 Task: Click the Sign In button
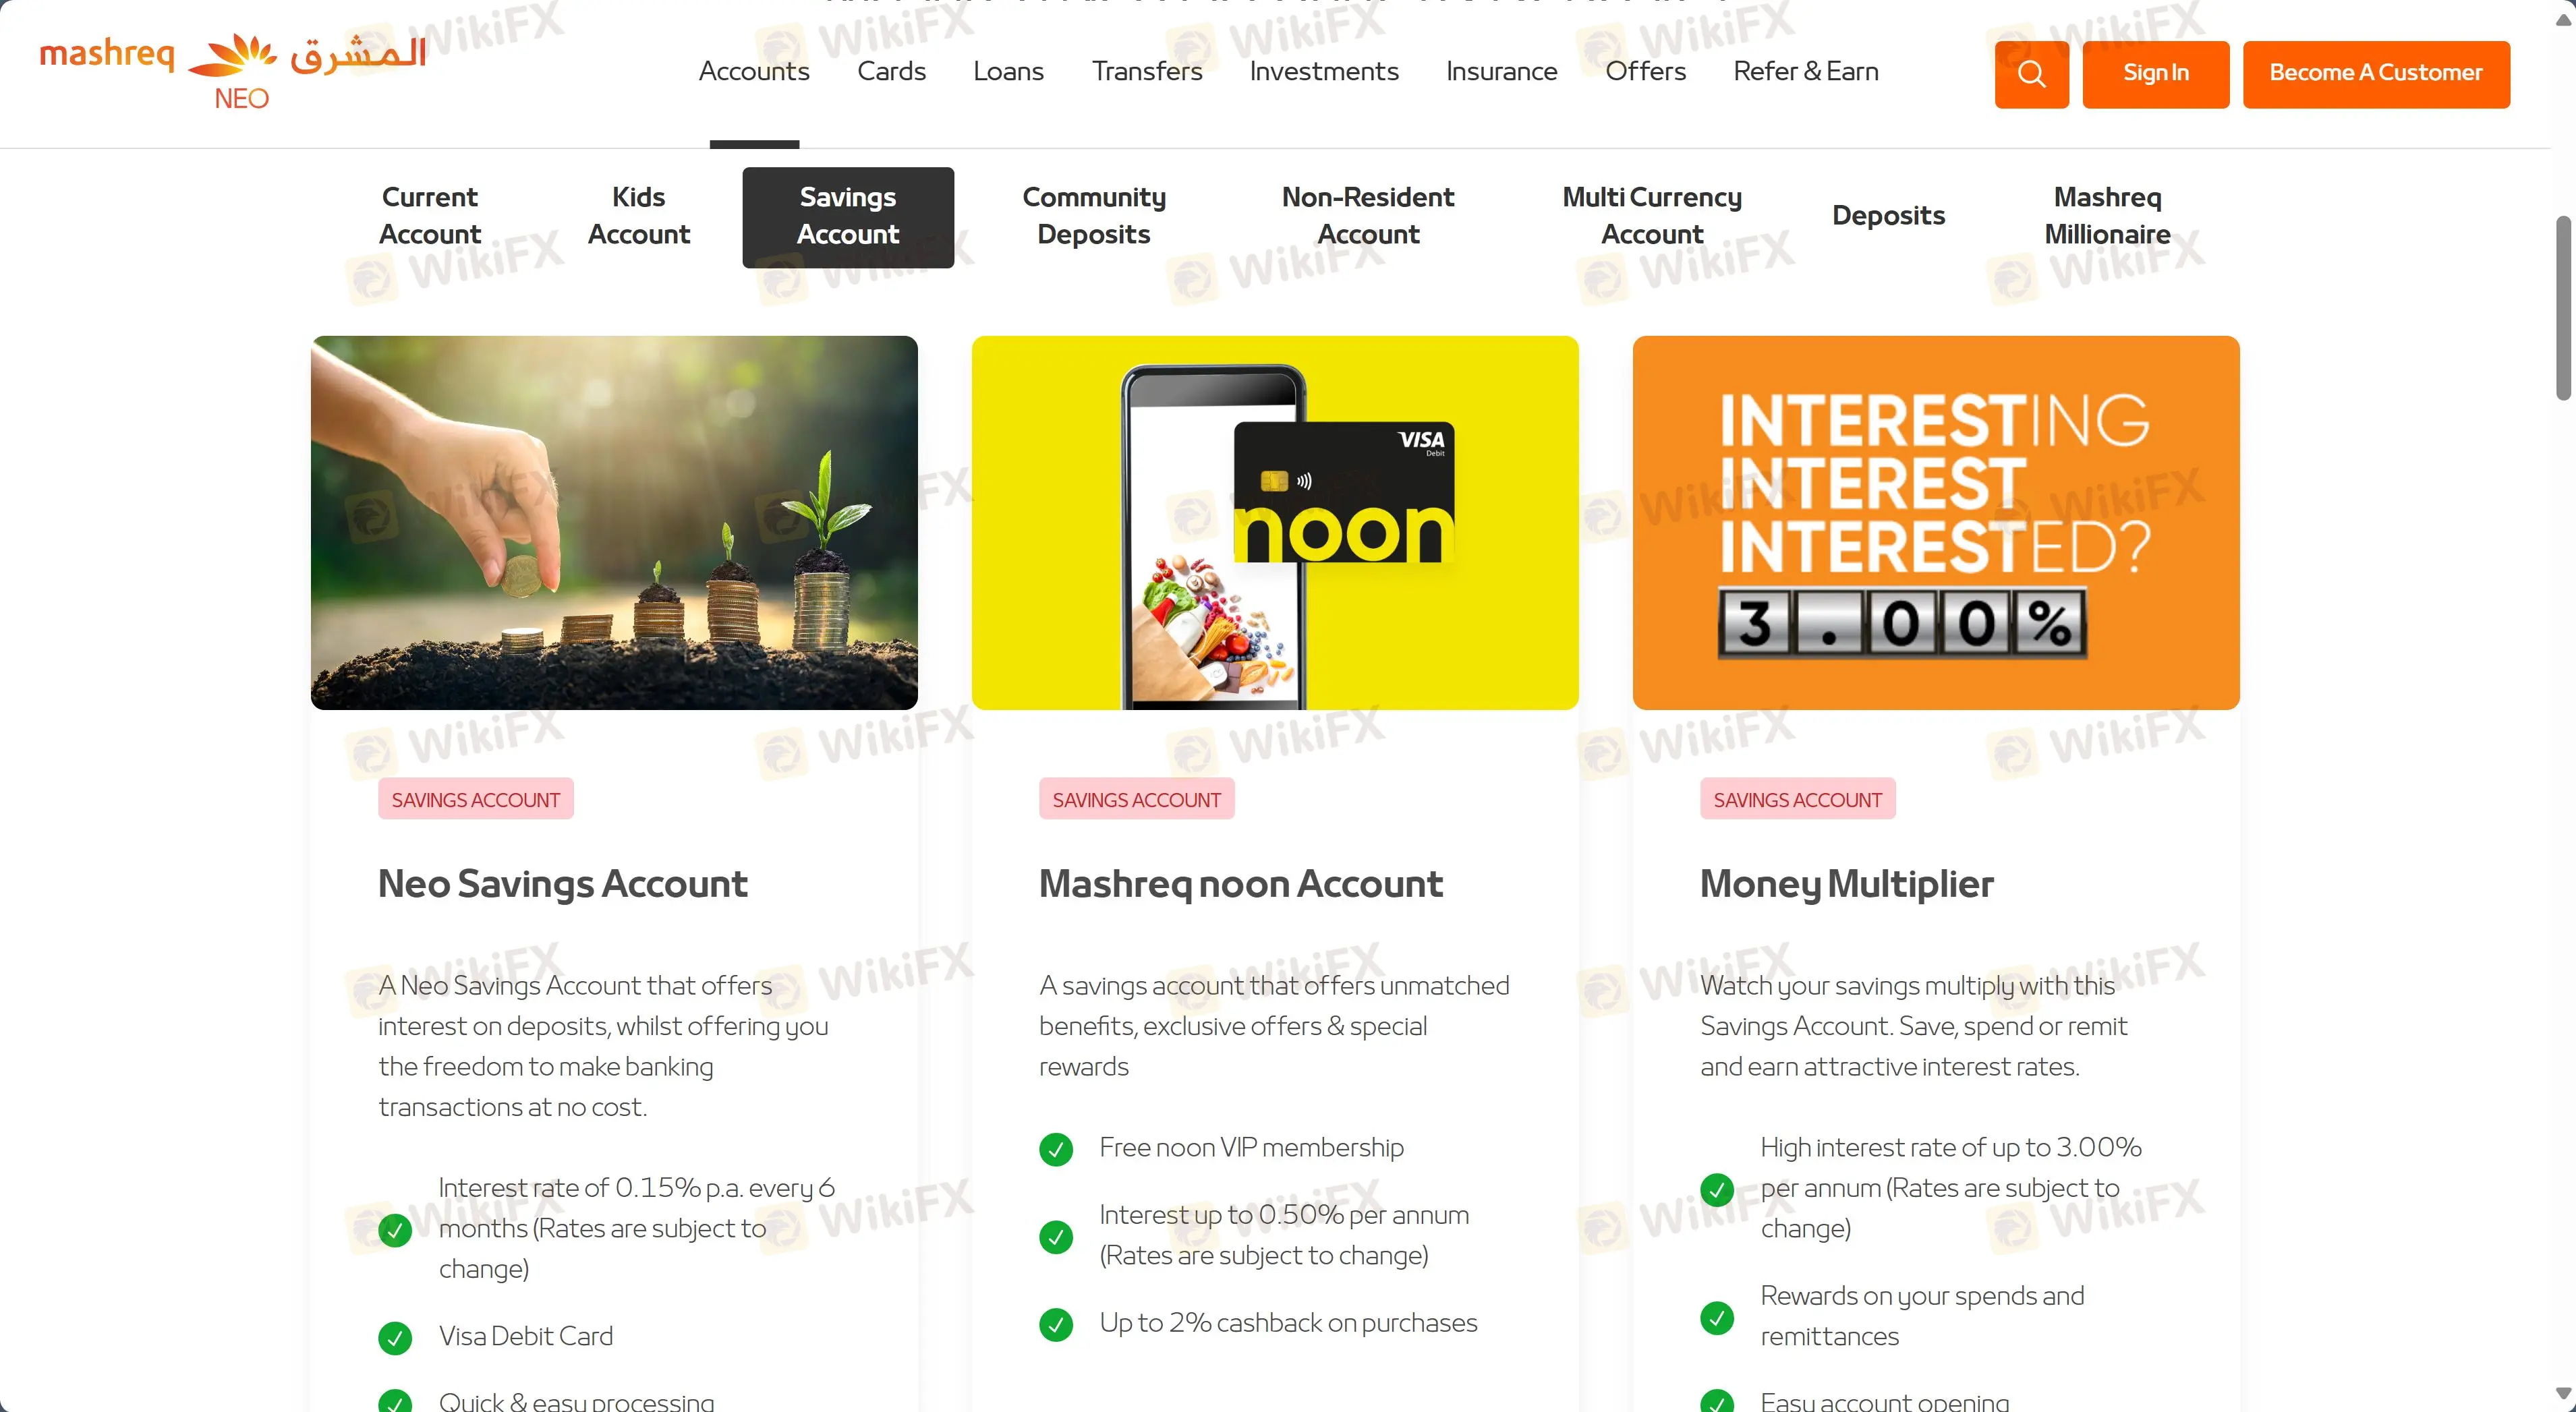[2156, 74]
